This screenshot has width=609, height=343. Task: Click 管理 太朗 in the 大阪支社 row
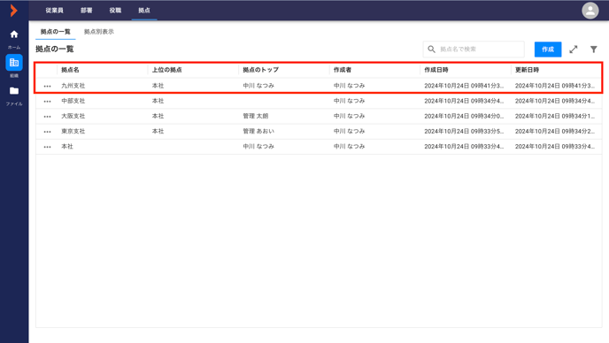256,116
